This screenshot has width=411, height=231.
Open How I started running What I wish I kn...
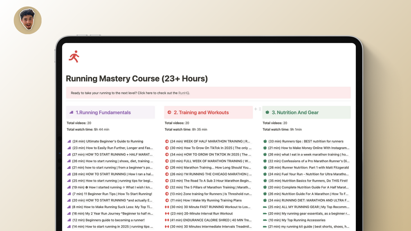pos(112,187)
